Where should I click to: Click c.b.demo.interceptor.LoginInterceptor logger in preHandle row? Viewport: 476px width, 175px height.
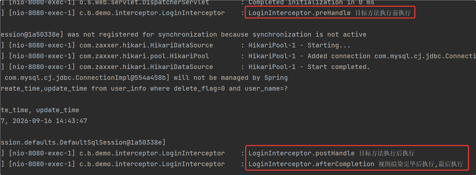coord(152,13)
